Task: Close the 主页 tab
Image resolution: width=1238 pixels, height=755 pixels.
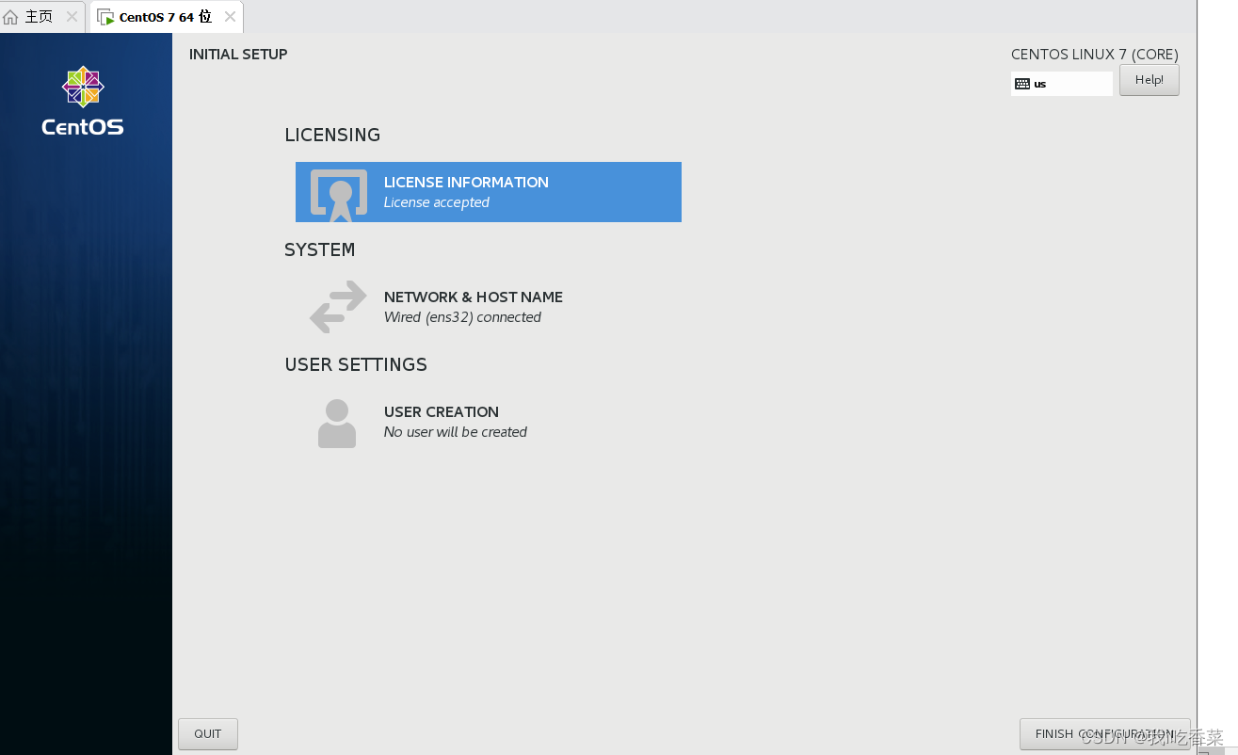Action: pyautogui.click(x=72, y=17)
